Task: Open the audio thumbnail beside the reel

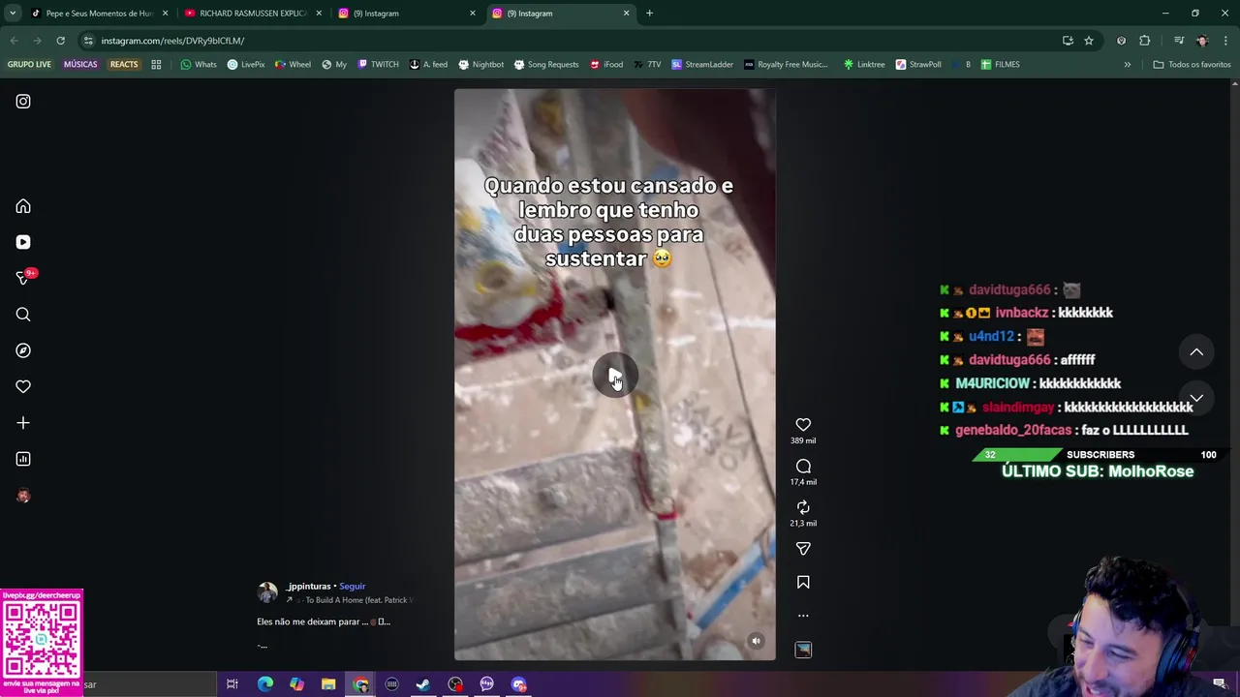Action: [x=803, y=650]
